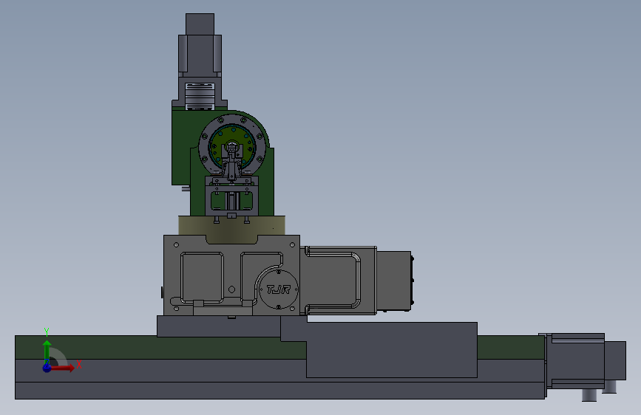This screenshot has width=641, height=415.
Task: Select the long green rail top surface
Action: tap(160, 348)
